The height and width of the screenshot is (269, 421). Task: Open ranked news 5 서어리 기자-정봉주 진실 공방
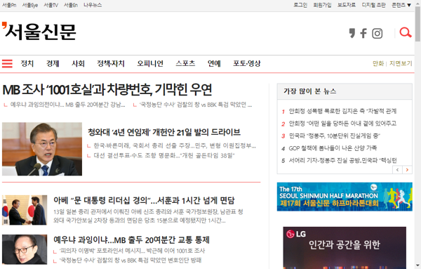(343, 160)
